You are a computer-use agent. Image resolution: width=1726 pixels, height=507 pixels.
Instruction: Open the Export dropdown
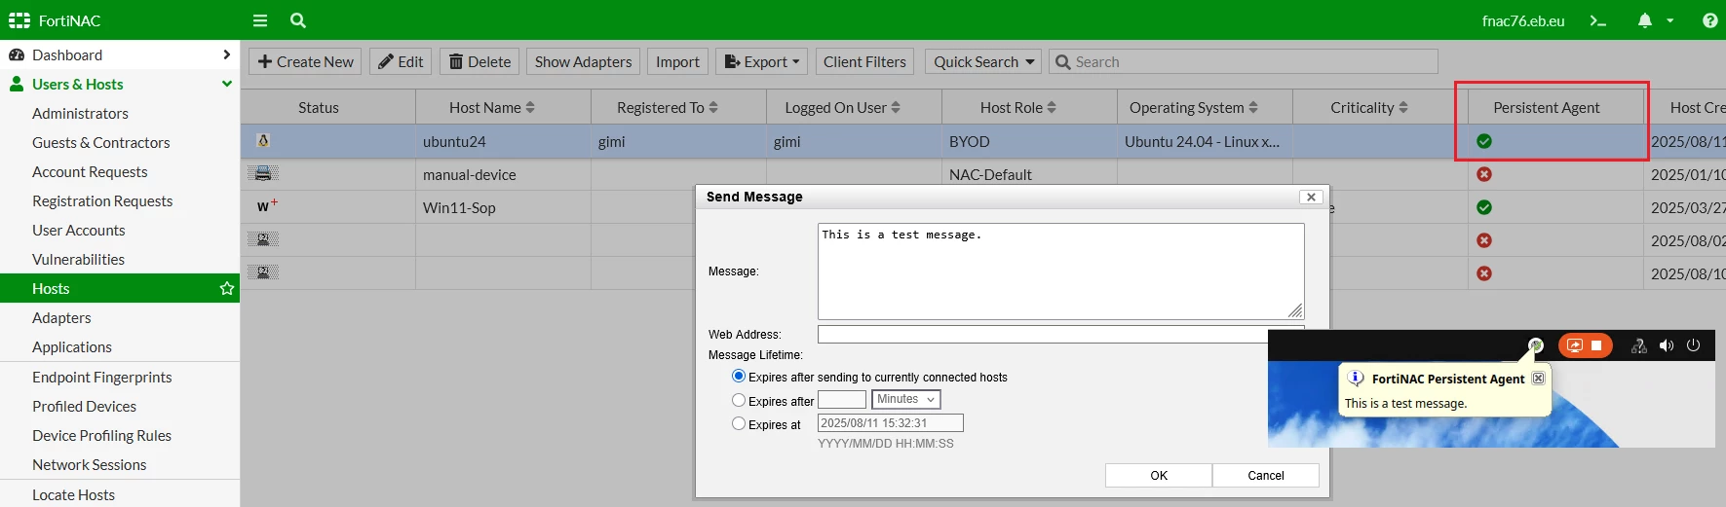tap(762, 61)
